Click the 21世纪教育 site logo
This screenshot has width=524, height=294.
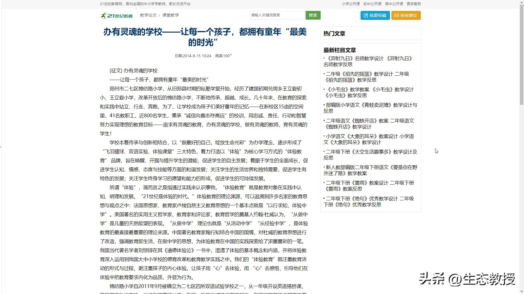click(117, 16)
